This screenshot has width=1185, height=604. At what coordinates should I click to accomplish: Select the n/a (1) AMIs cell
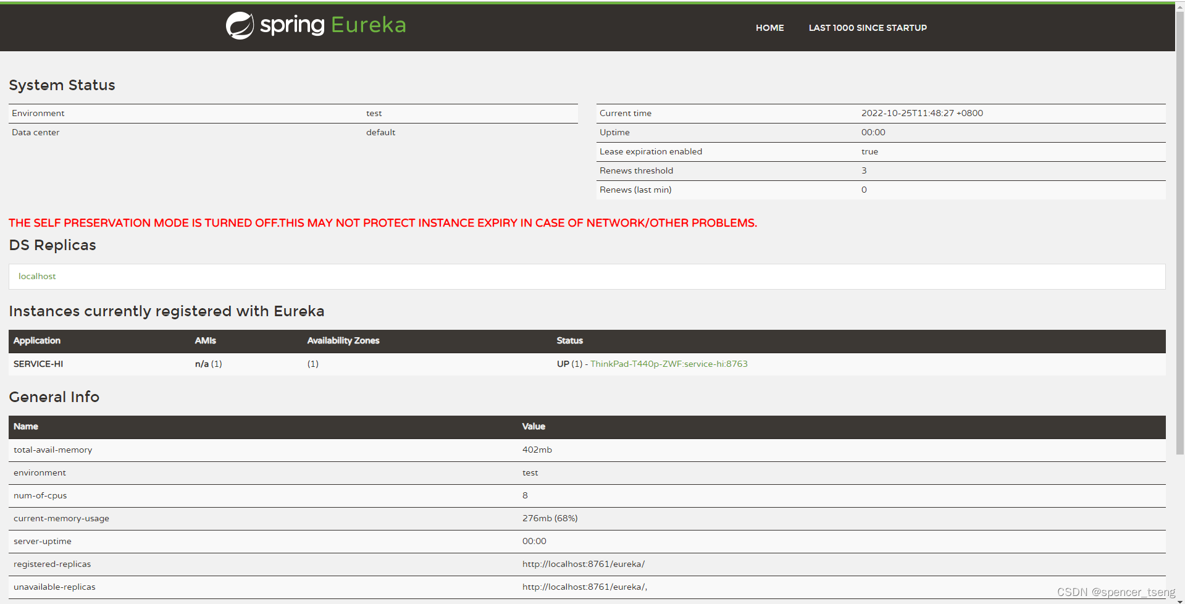[x=209, y=364]
